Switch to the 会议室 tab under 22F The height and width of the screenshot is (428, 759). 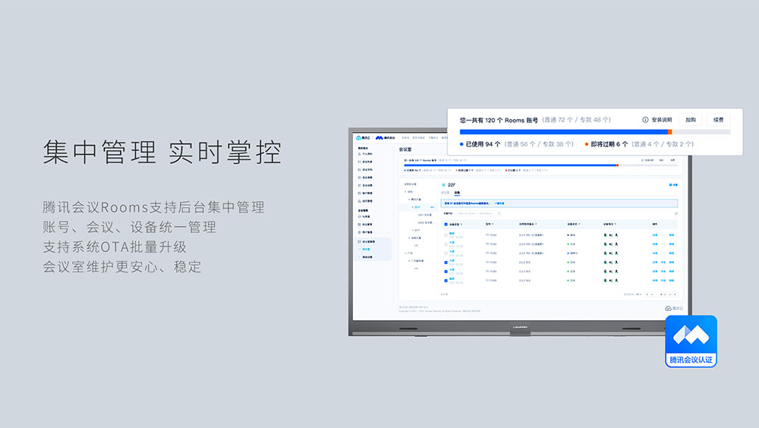click(446, 194)
